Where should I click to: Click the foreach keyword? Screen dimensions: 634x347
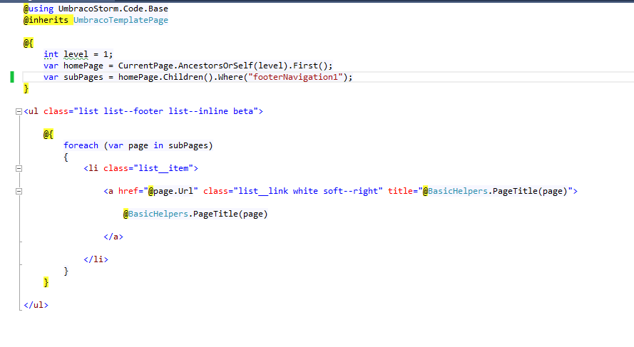81,145
